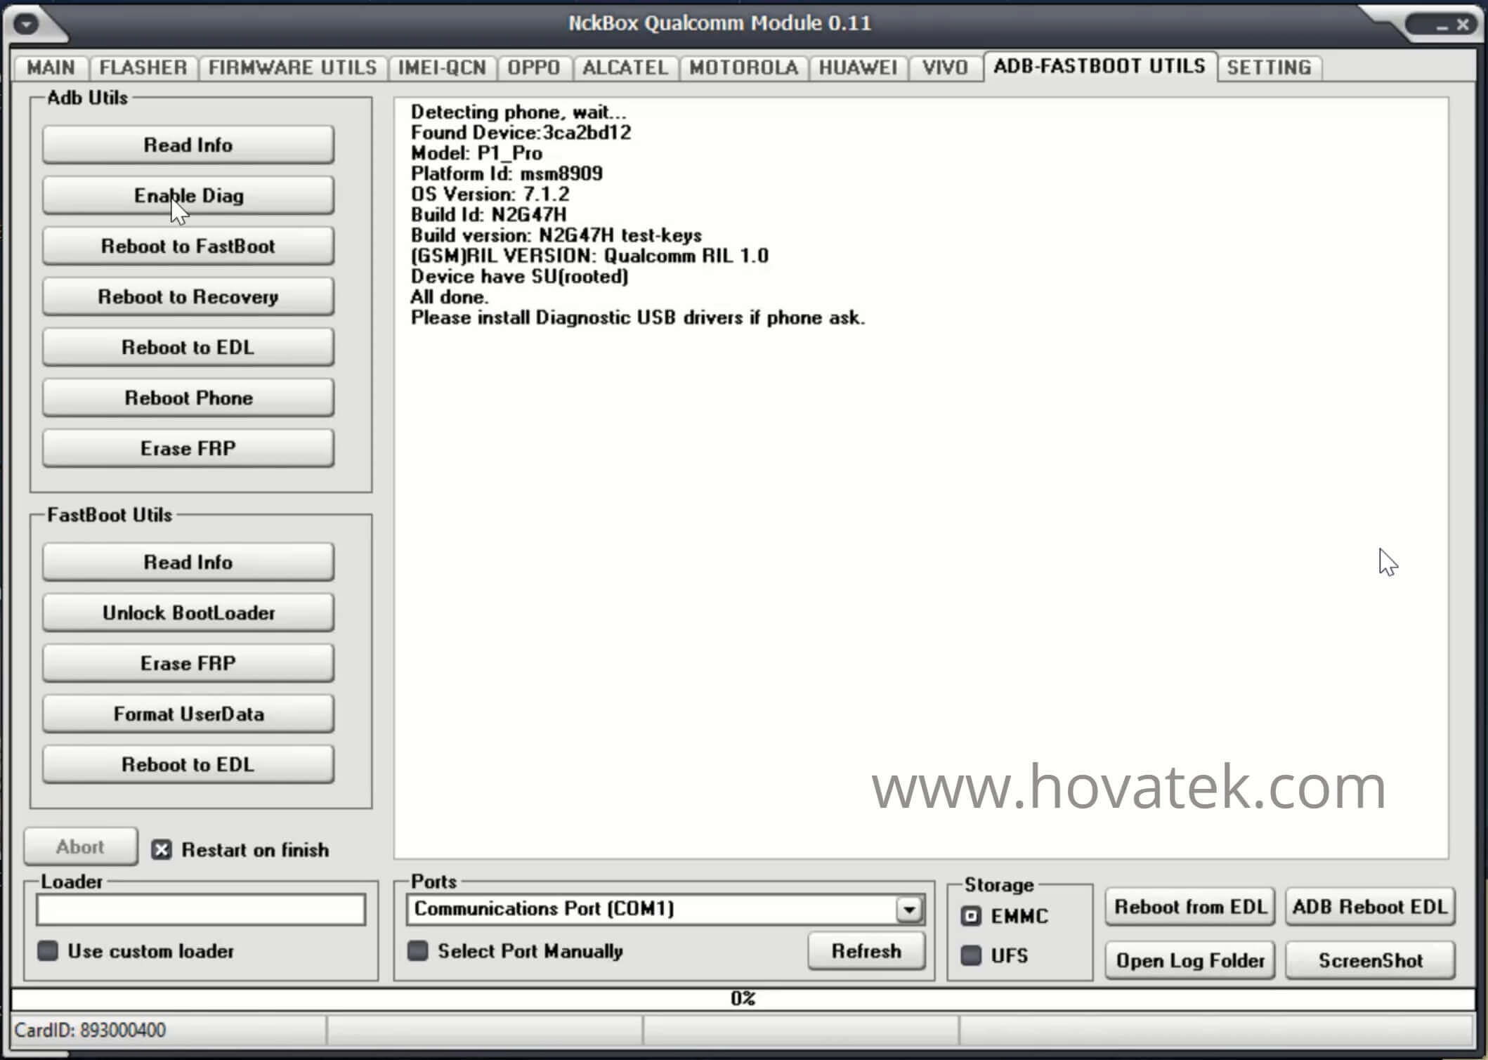Switch to the IMEI-QCN tab
Viewport: 1488px width, 1060px height.
click(442, 67)
